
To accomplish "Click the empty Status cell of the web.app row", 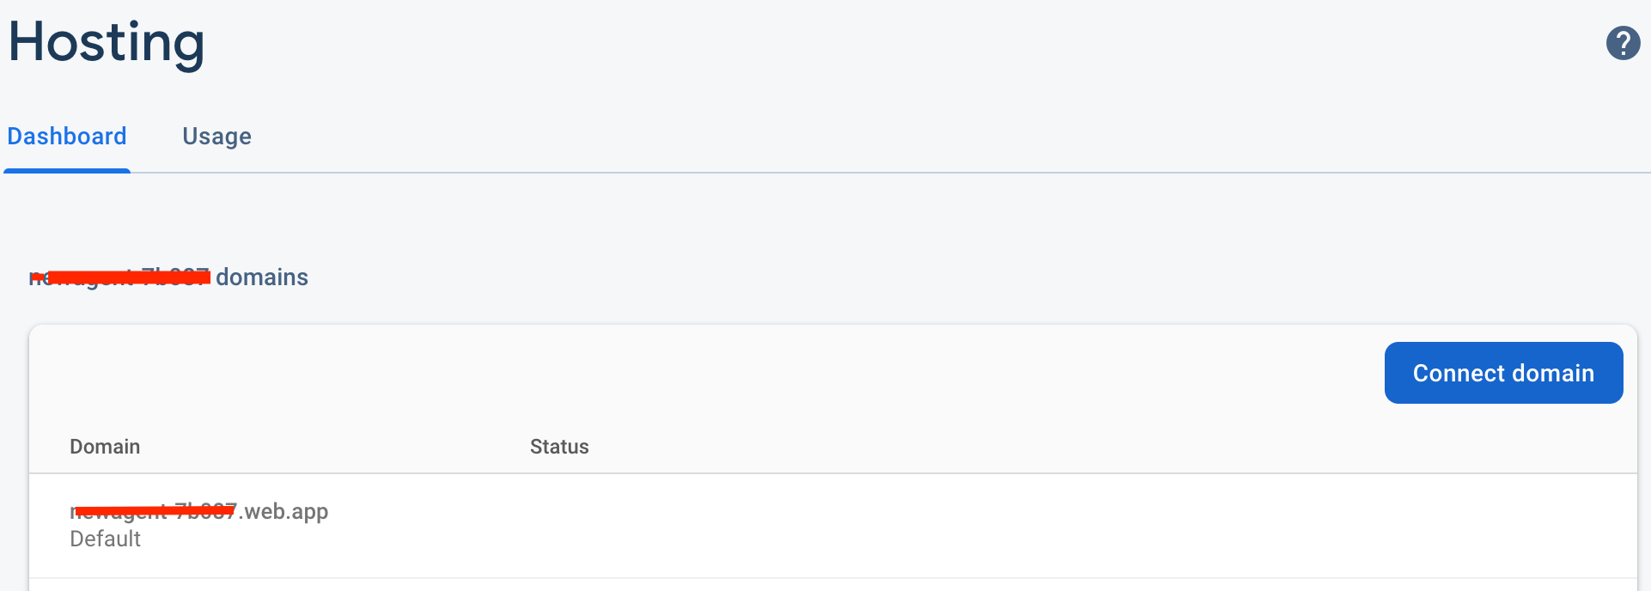I will [773, 525].
